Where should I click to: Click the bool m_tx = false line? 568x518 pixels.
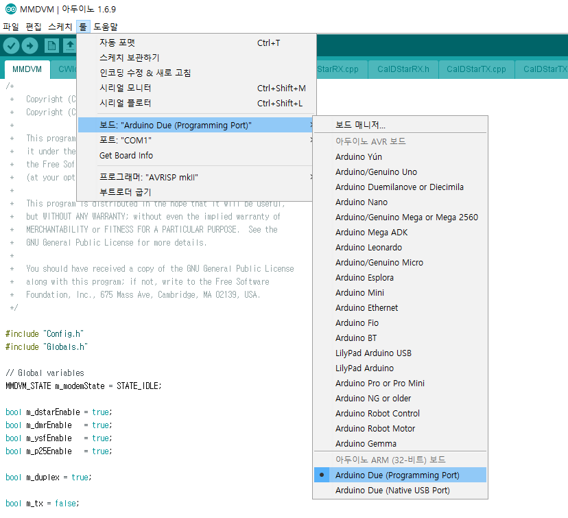pyautogui.click(x=42, y=503)
